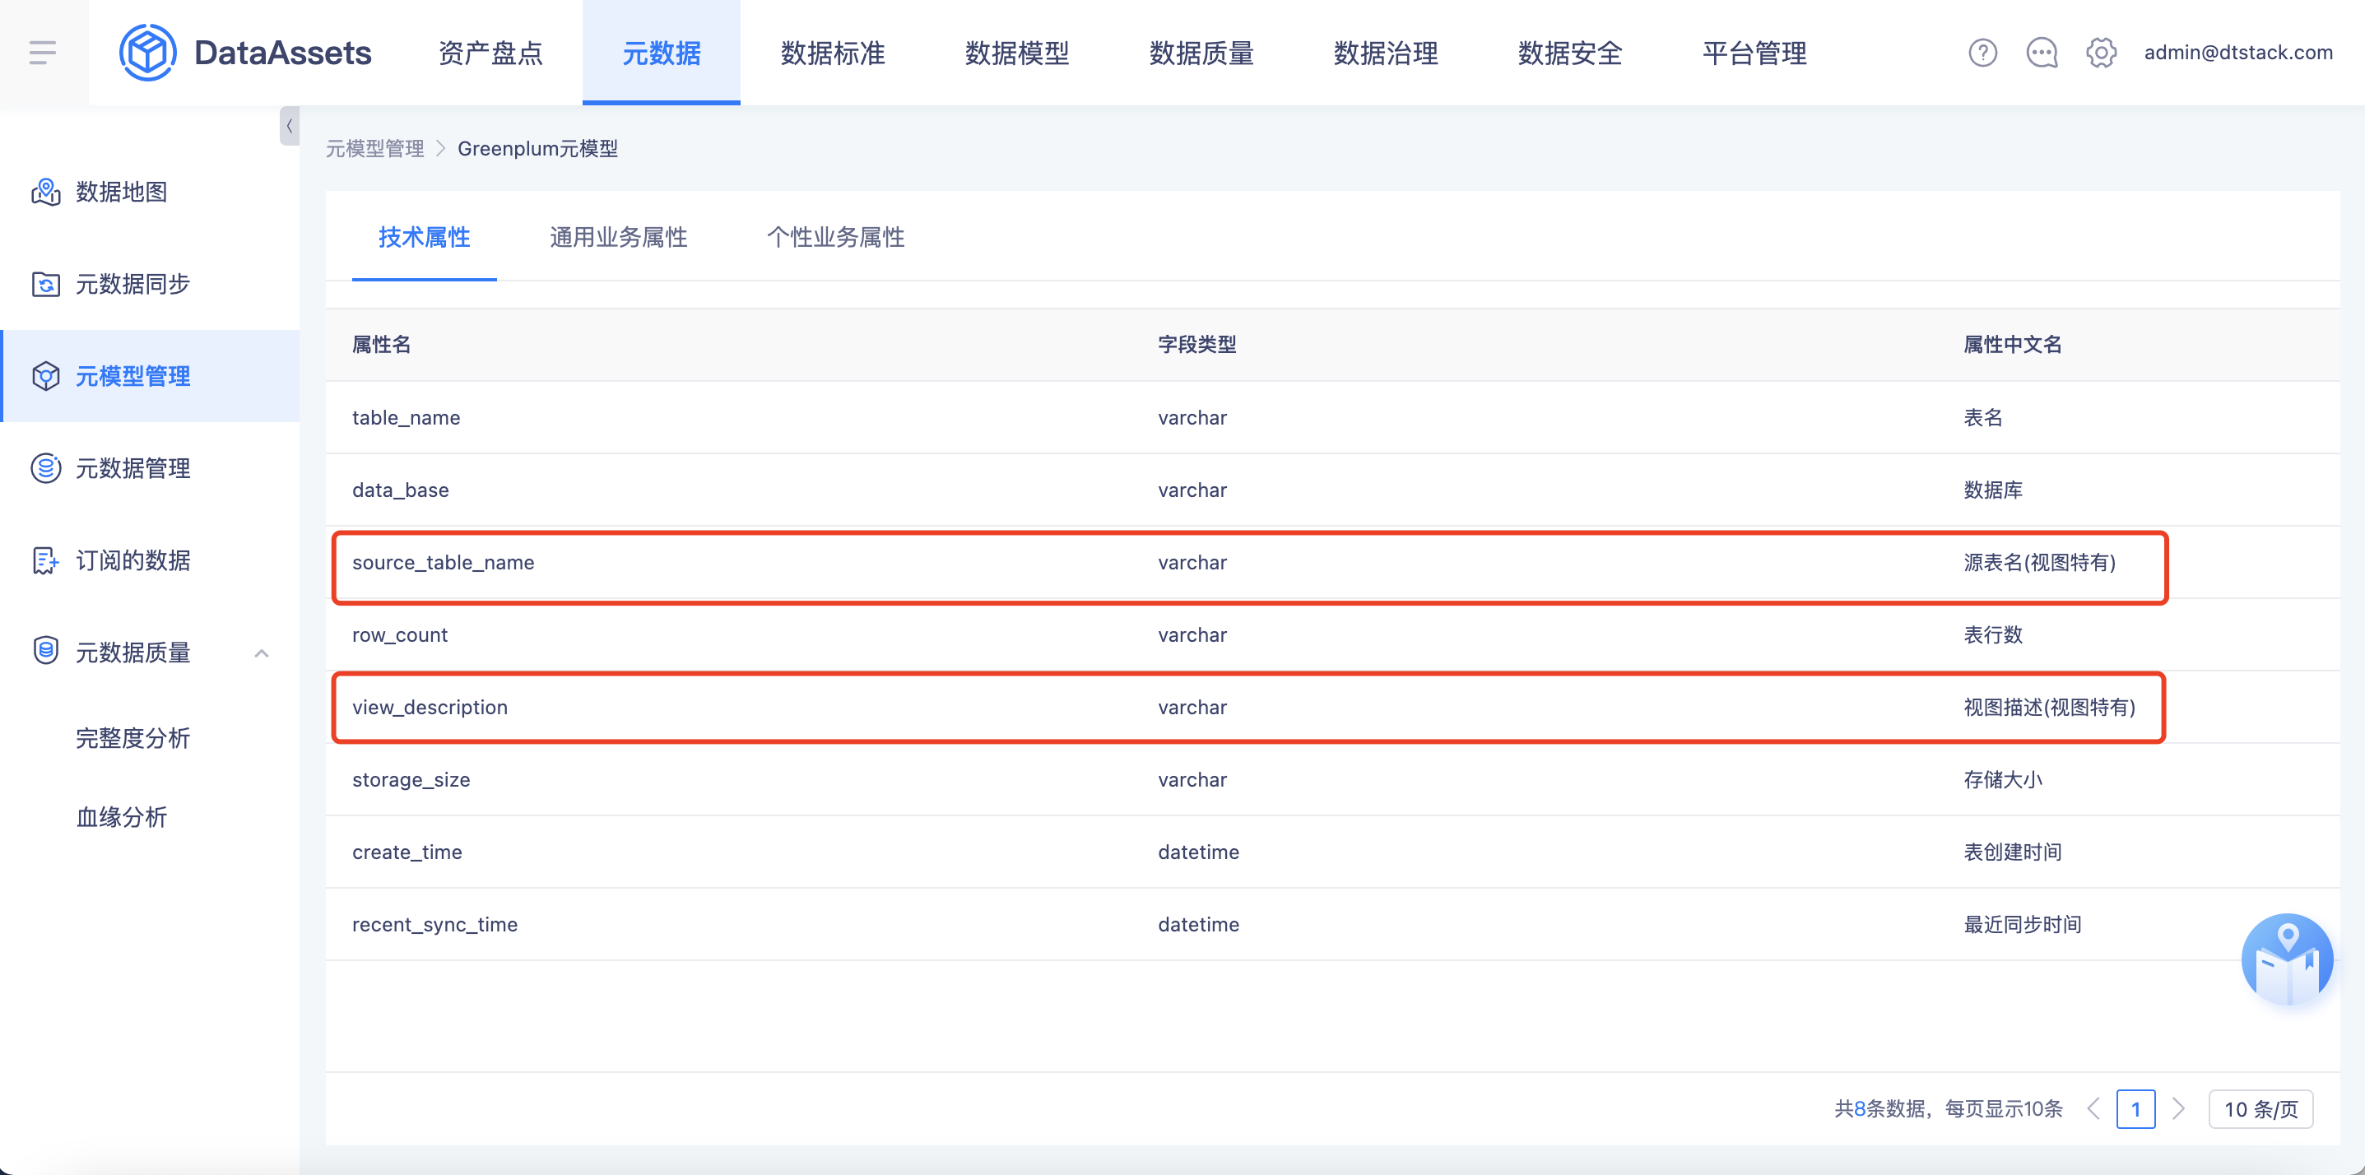Open the help question mark icon
The image size is (2365, 1175).
[1982, 53]
